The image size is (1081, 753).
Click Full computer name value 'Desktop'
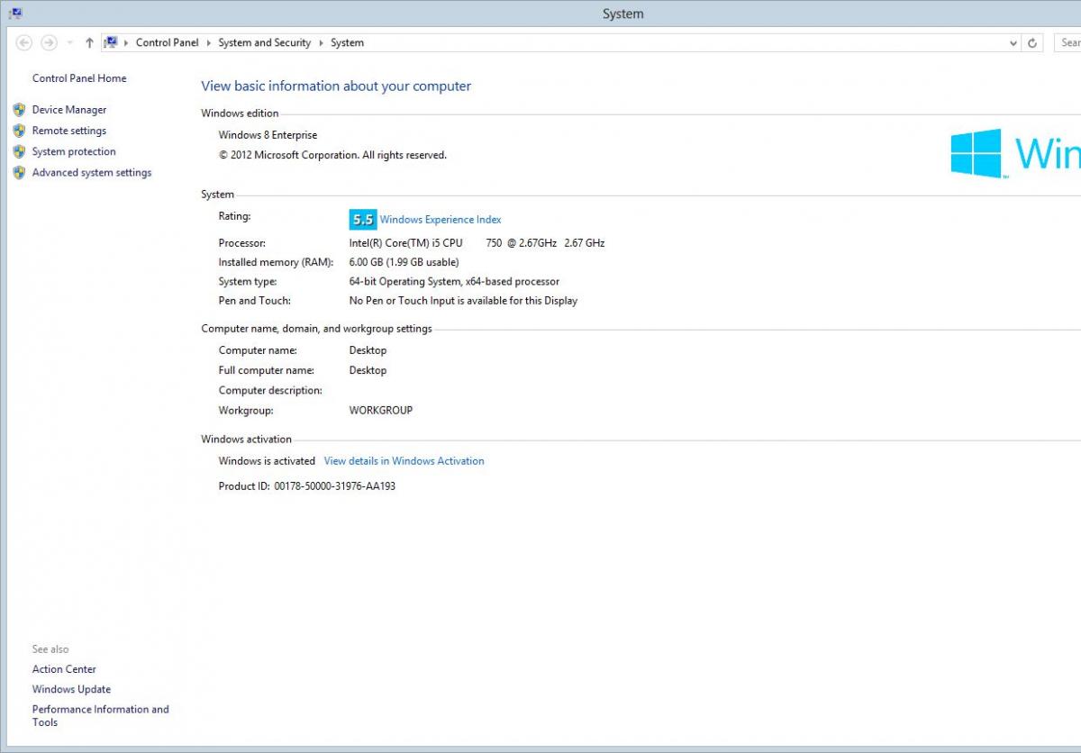pos(368,370)
